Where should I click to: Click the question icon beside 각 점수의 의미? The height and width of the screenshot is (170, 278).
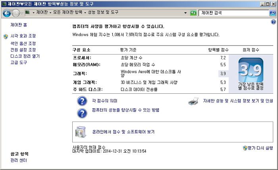(x=82, y=101)
